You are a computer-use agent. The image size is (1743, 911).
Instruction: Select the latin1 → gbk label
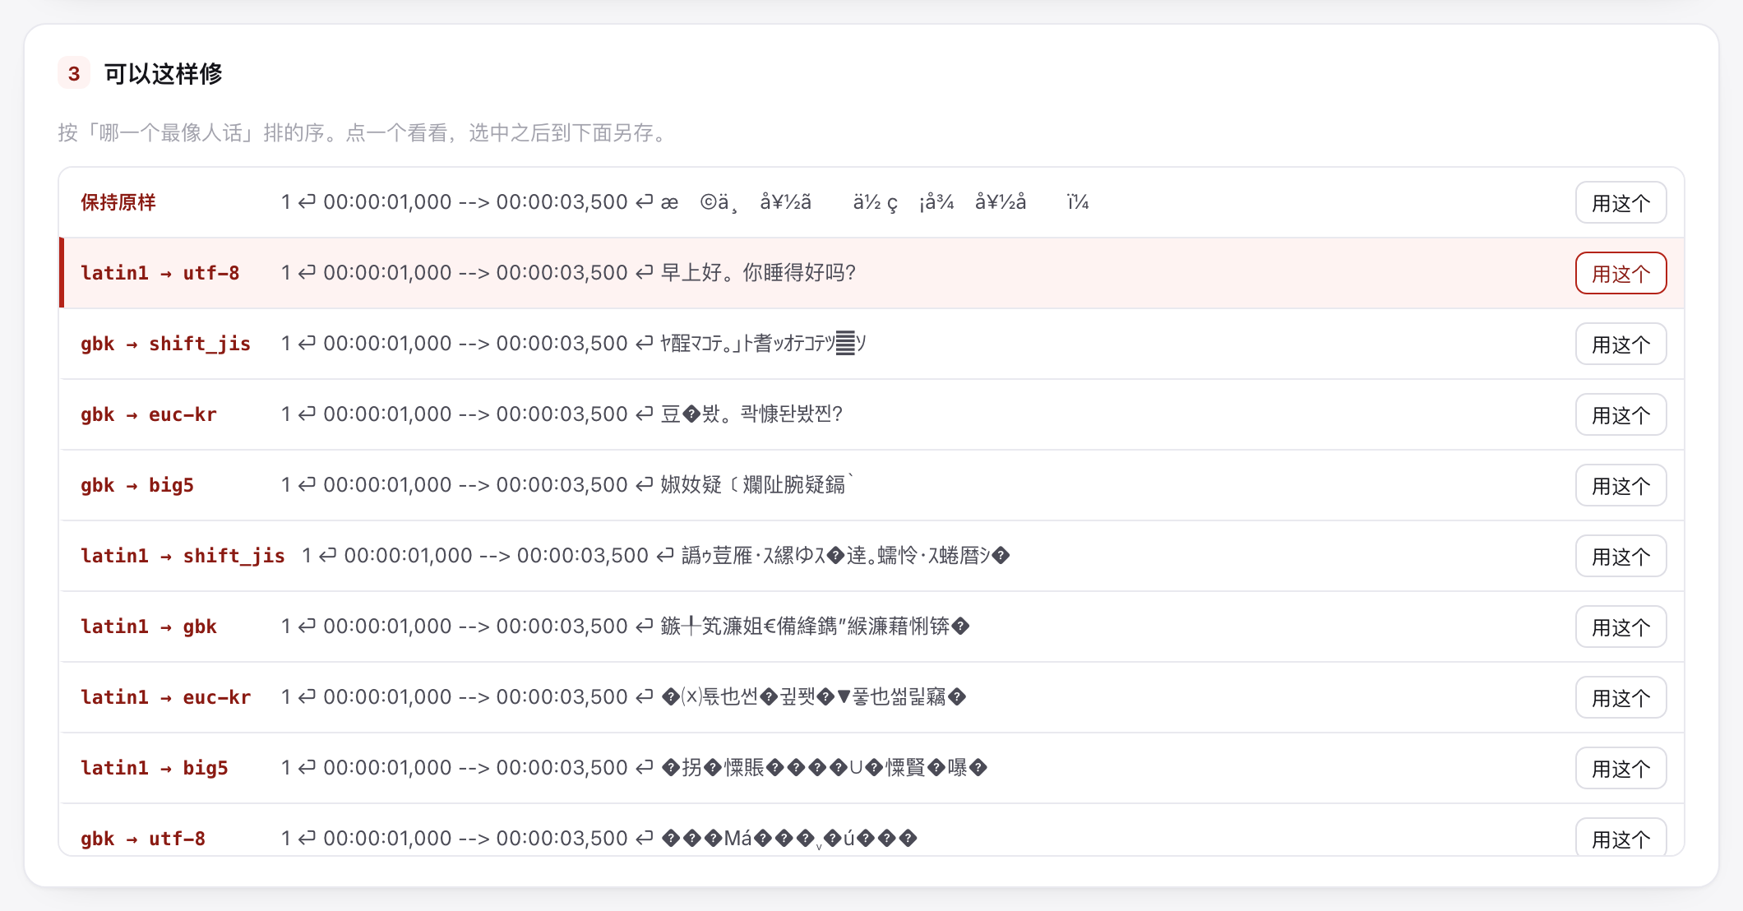pyautogui.click(x=149, y=627)
